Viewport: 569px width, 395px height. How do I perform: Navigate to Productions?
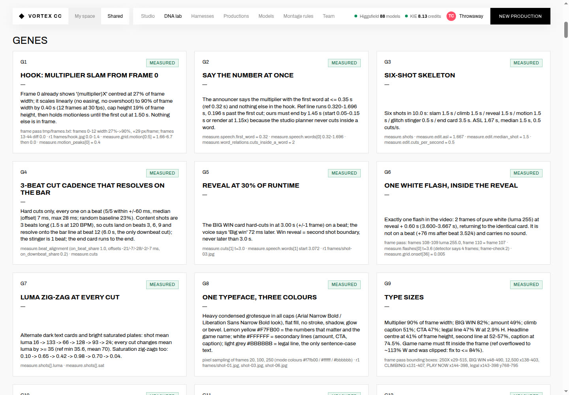click(236, 16)
